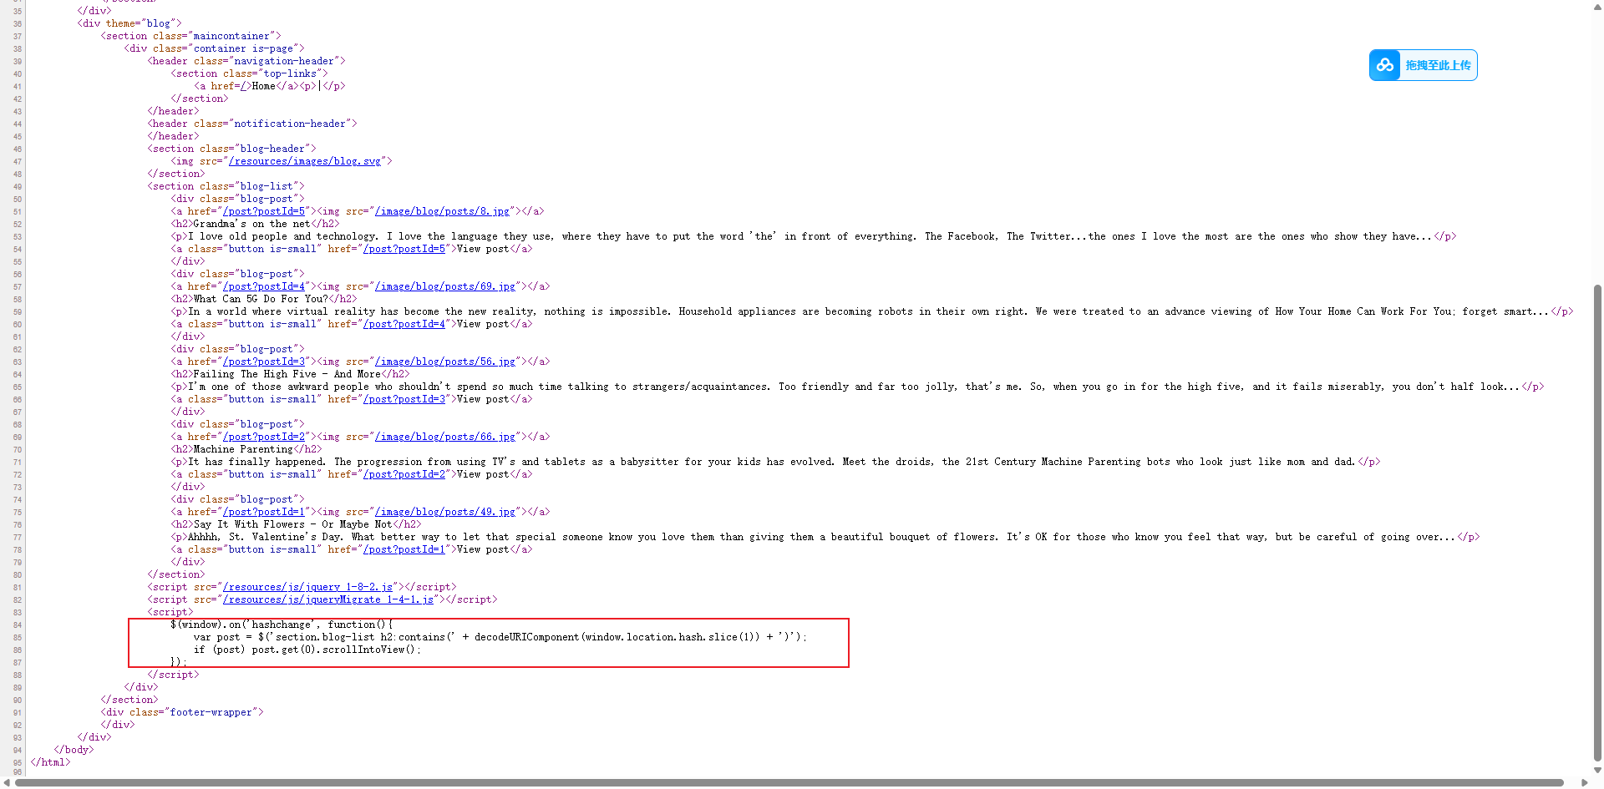Click line number 51 in the gutter
1604x789 pixels.
tap(18, 212)
